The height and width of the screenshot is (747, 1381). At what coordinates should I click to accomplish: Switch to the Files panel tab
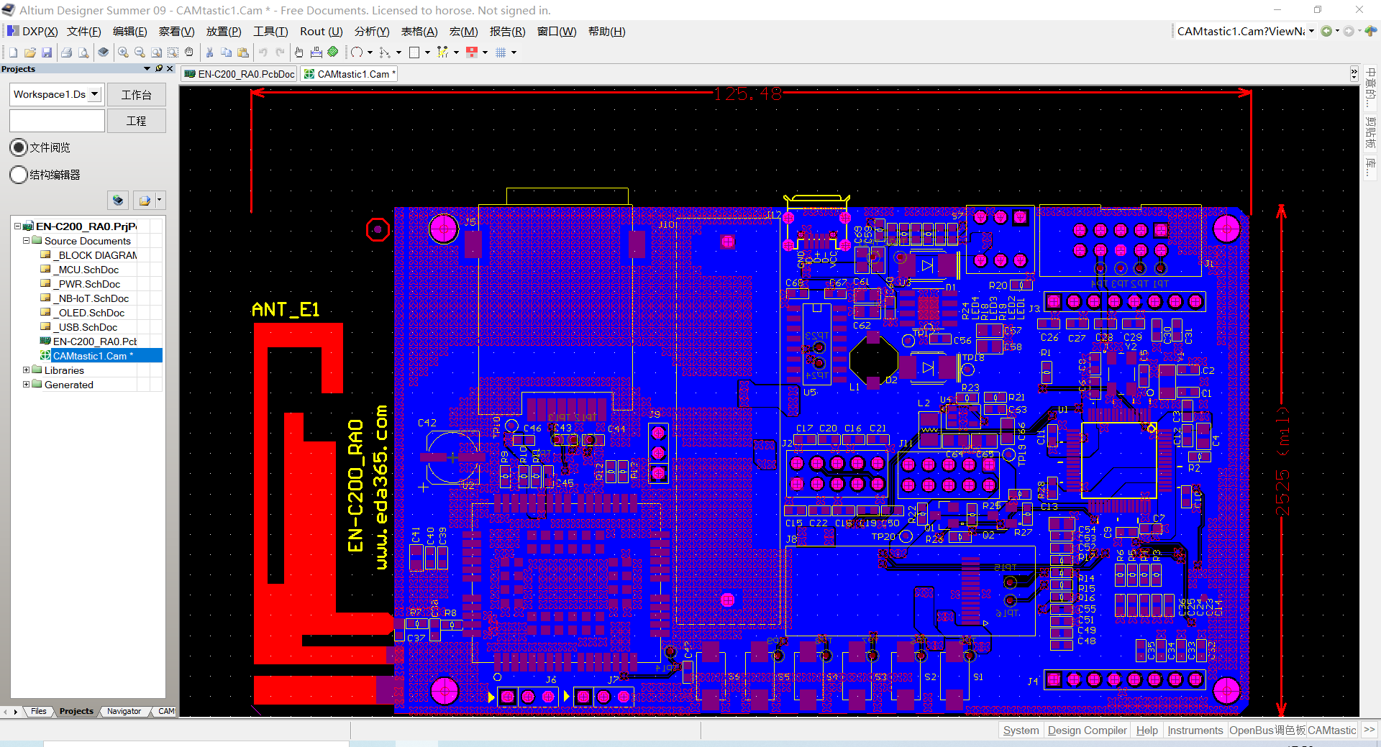point(38,711)
